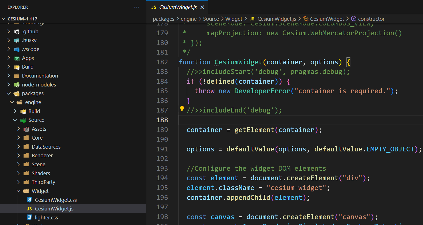Screen dimensions: 423x225
Task: Click the JS icon of CesiumWidget.js in tree
Action: click(x=29, y=209)
